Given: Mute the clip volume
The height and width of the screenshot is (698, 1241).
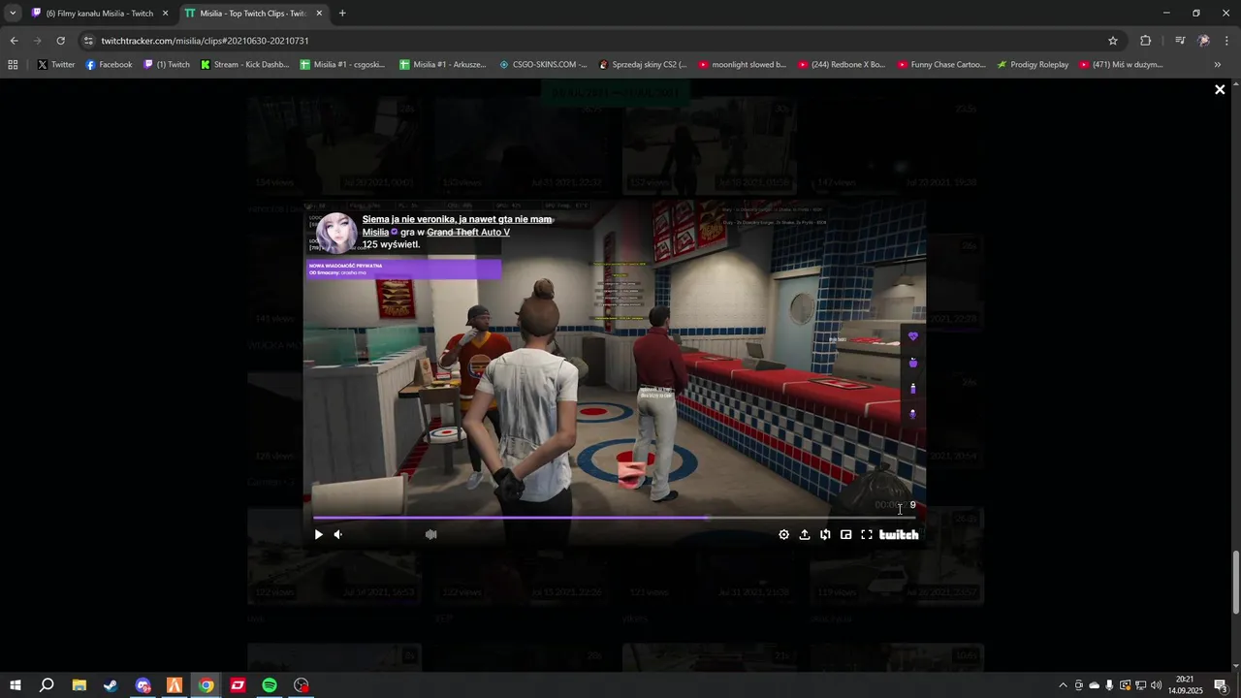Looking at the screenshot, I should tap(337, 534).
